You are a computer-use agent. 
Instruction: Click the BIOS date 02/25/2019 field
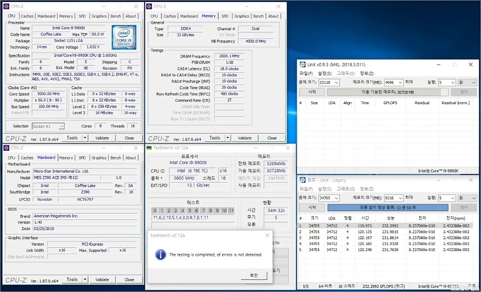(85, 229)
